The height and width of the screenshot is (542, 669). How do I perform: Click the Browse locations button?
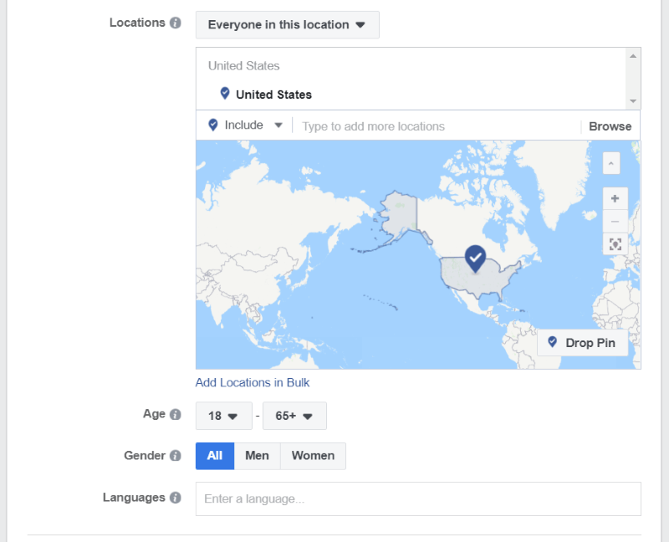(610, 126)
